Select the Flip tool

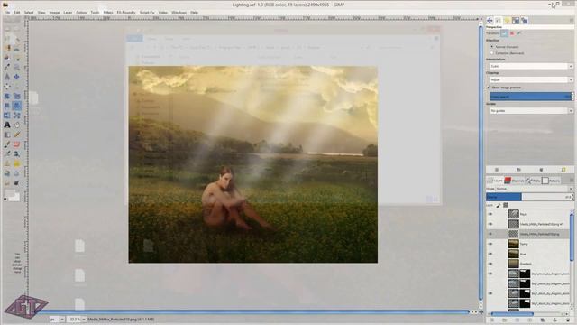point(7,116)
